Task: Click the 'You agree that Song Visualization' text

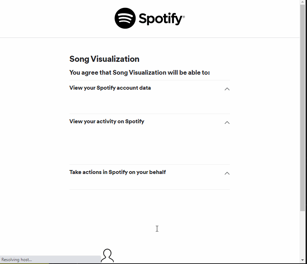Action: click(x=139, y=73)
